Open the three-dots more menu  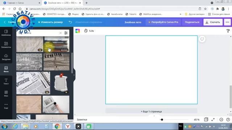[227, 22]
